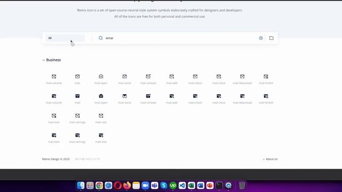Viewport: 342px width, 192px height.
Task: Open Upwork from the dock
Action: click(x=173, y=186)
